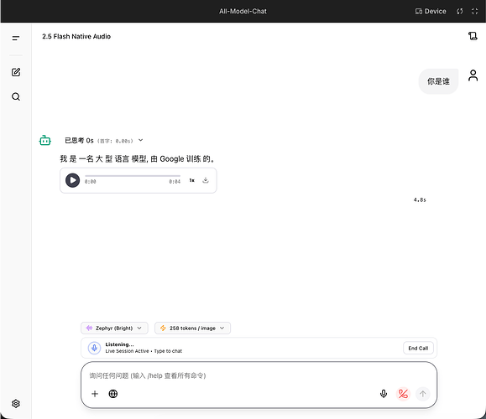The image size is (486, 419).
Task: Click the All-Model-Chat title
Action: point(243,12)
